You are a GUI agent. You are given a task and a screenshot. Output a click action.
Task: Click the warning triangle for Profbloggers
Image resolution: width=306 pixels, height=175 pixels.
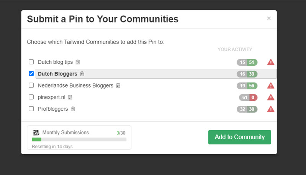point(271,109)
